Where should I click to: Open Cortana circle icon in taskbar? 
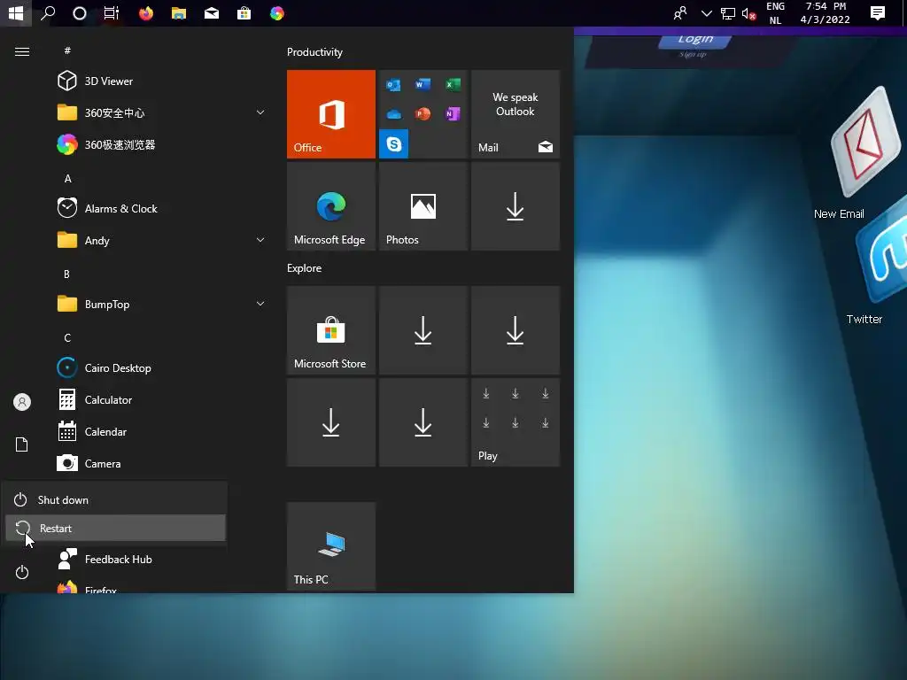[79, 12]
